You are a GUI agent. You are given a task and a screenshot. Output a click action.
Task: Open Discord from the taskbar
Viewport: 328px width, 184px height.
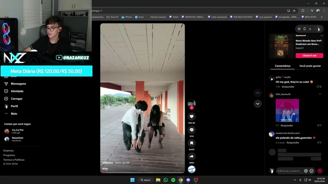coord(188,180)
